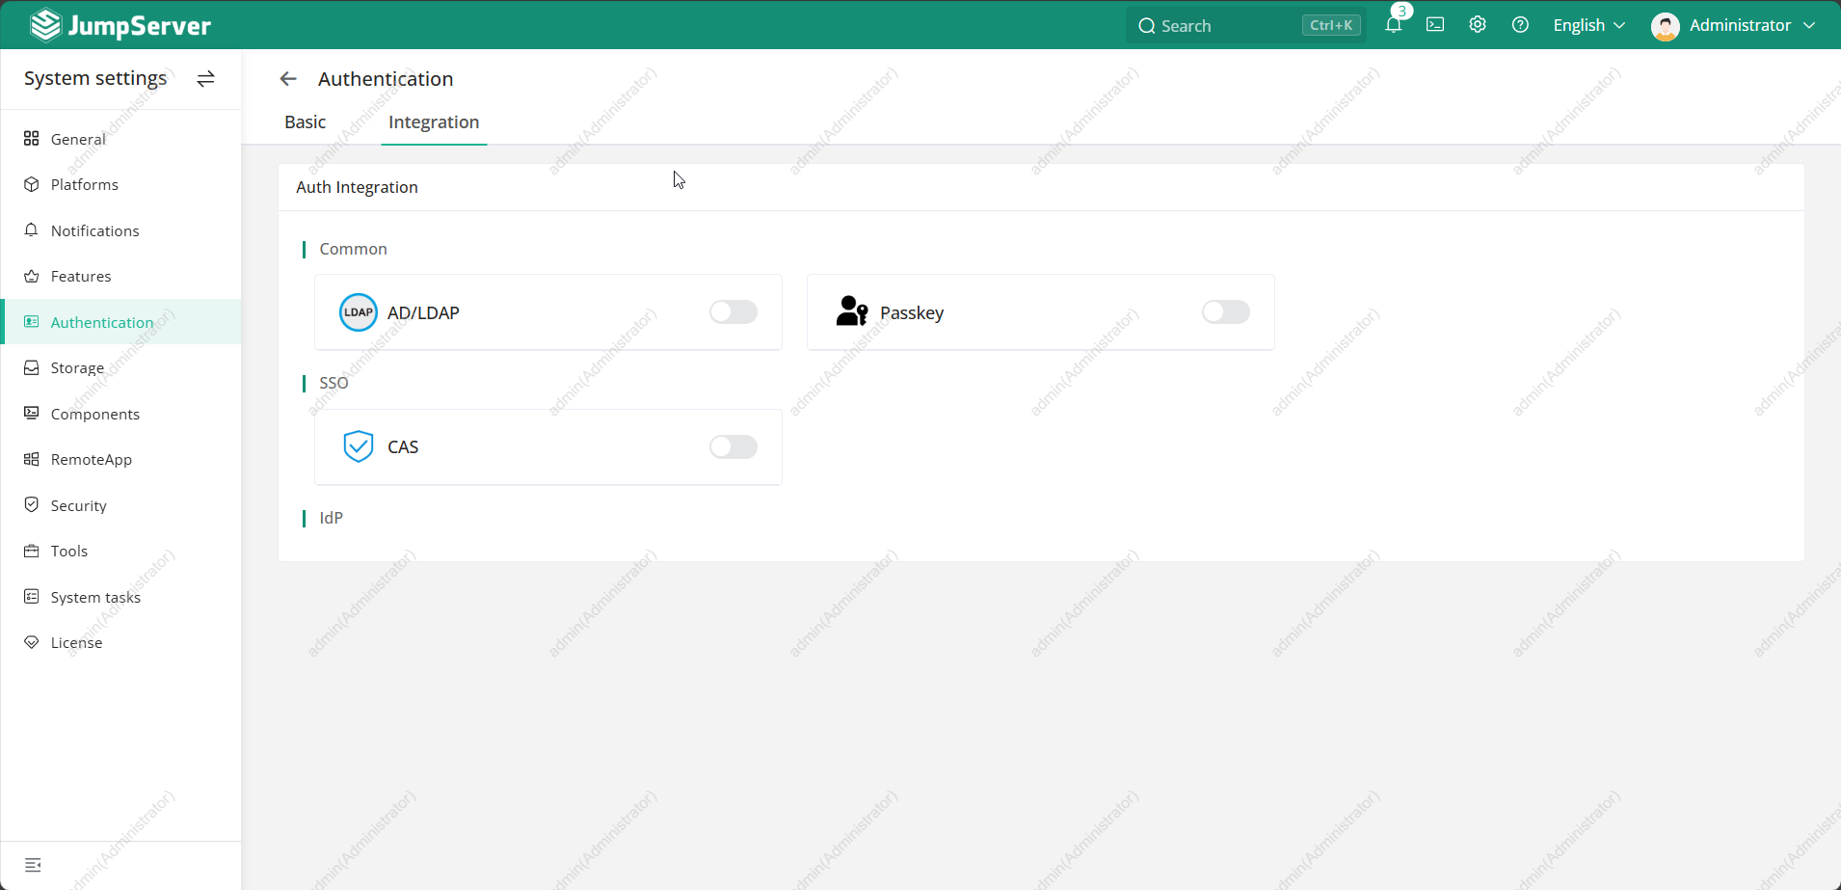Turn on the Passkey toggle
1841x890 pixels.
click(1225, 312)
